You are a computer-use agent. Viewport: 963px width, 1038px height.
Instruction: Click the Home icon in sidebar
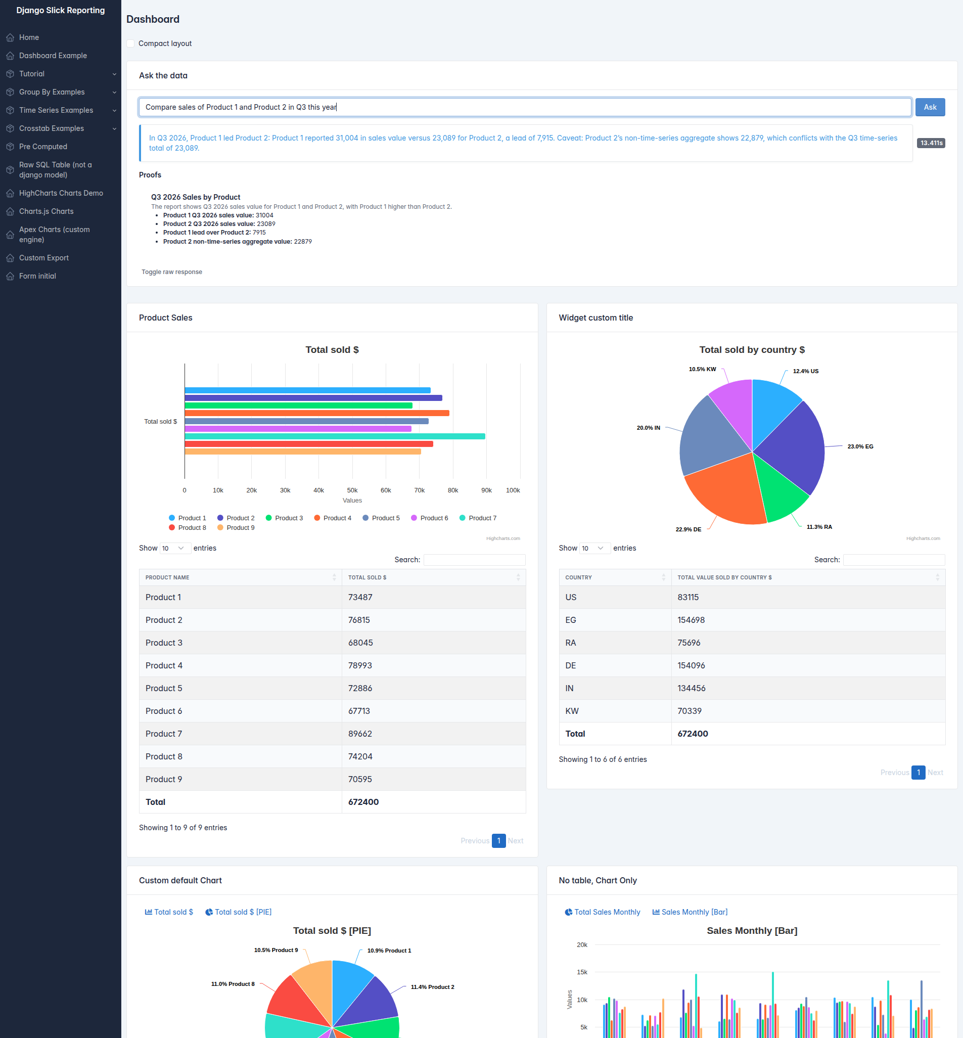pyautogui.click(x=10, y=37)
